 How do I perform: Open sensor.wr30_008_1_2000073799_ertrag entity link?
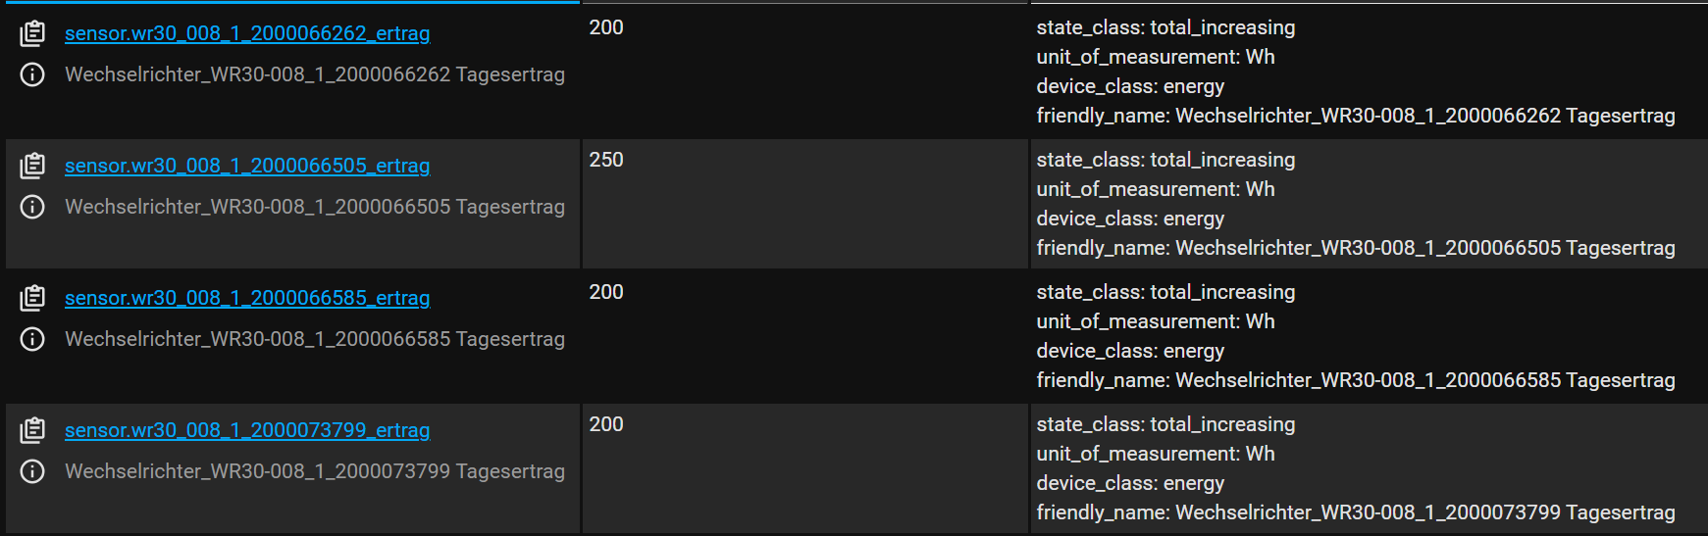(247, 430)
